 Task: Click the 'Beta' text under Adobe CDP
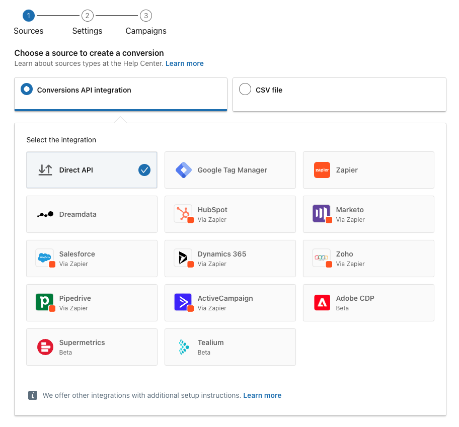[x=342, y=308]
